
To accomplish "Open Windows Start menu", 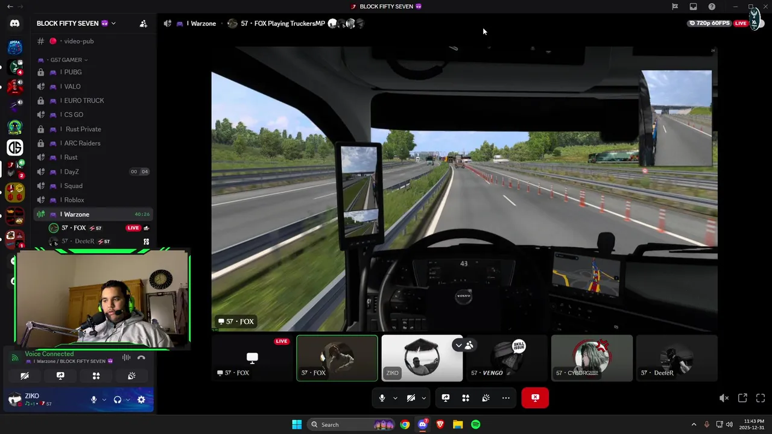I will pyautogui.click(x=297, y=424).
